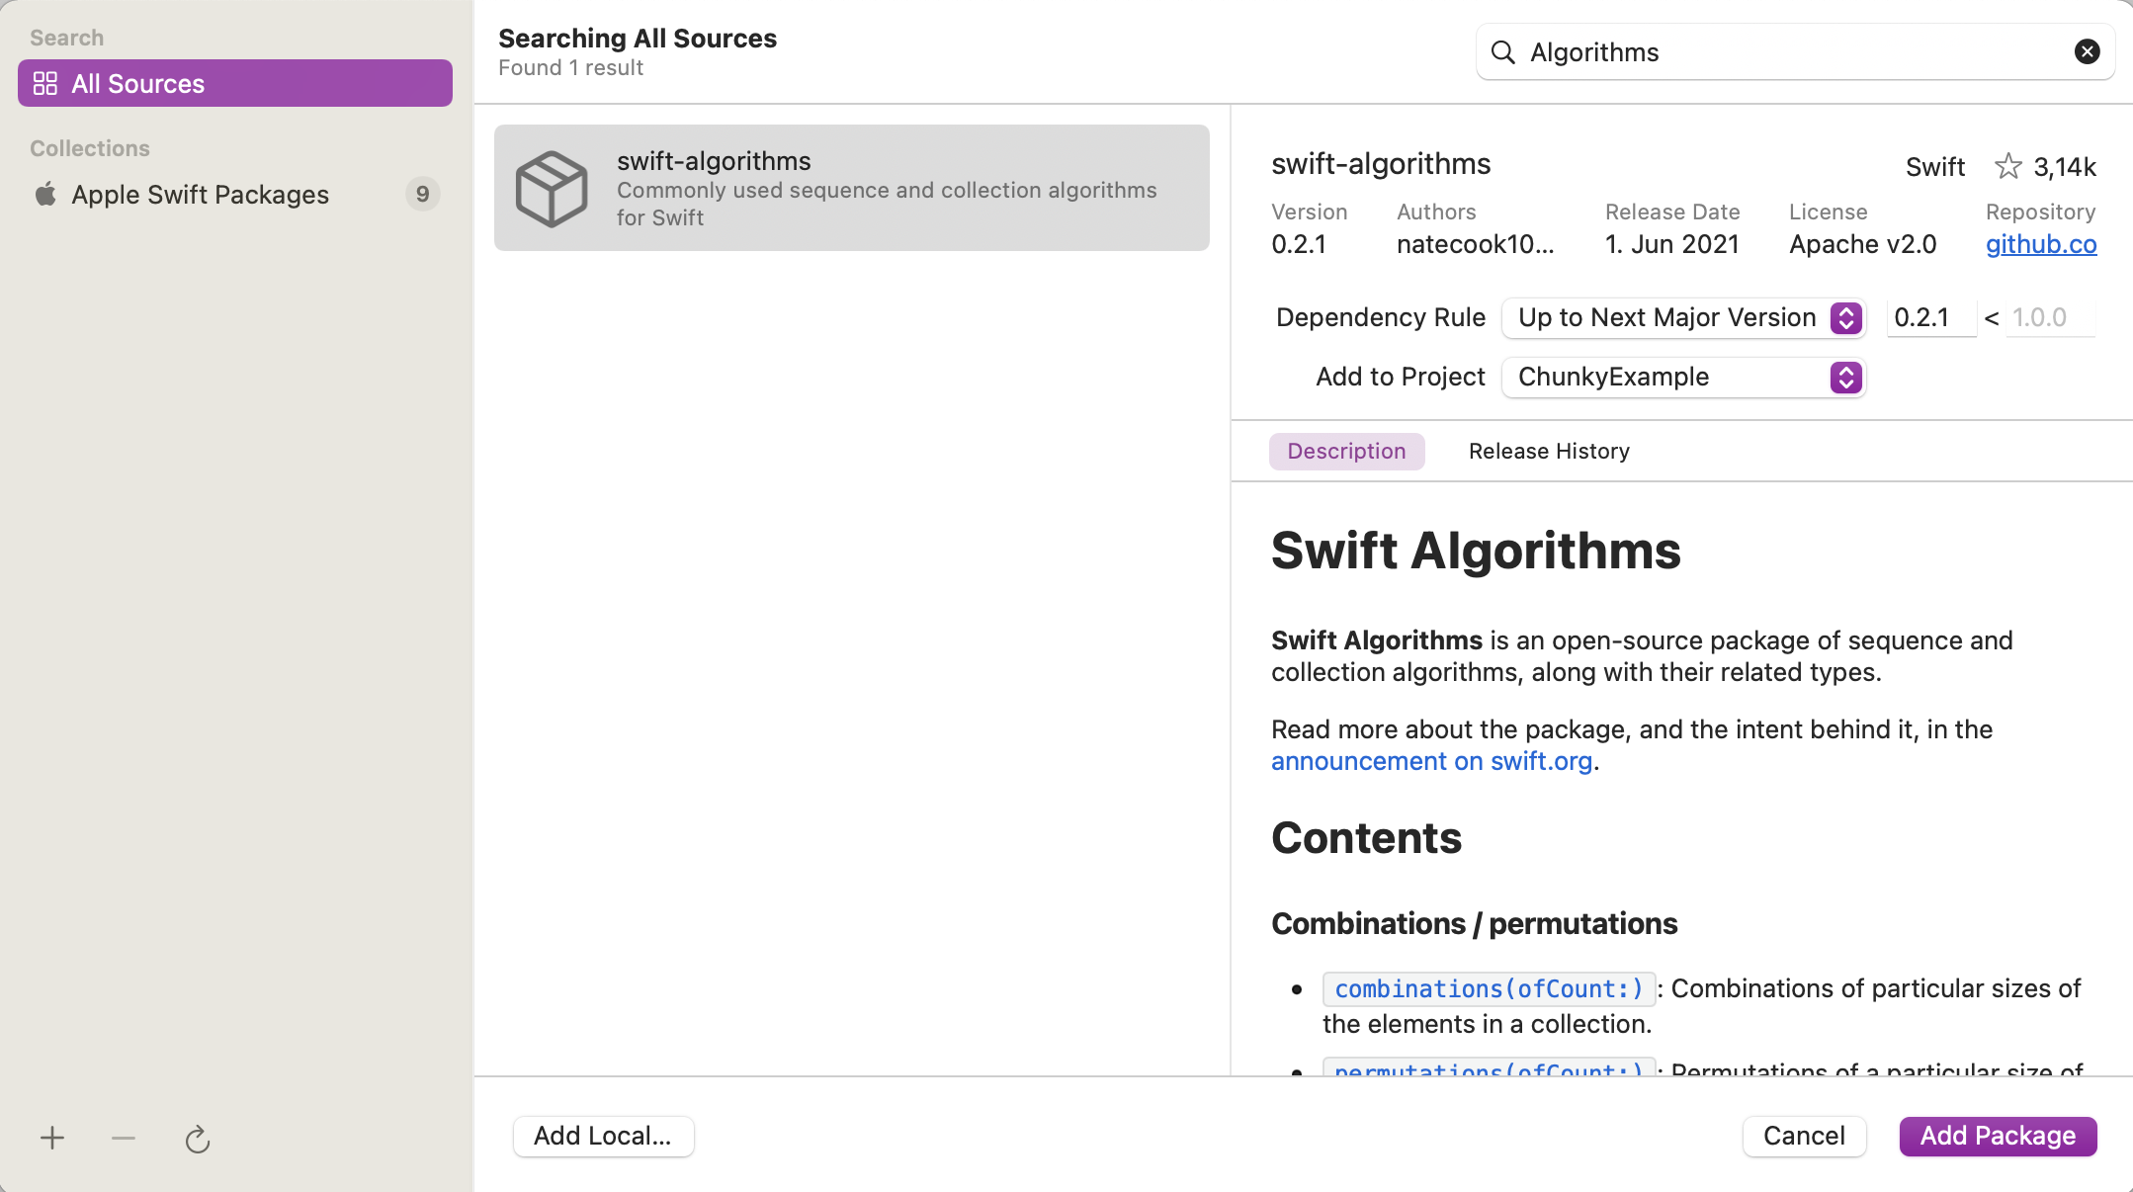The width and height of the screenshot is (2133, 1192).
Task: Click the Swift language label
Action: [1934, 166]
